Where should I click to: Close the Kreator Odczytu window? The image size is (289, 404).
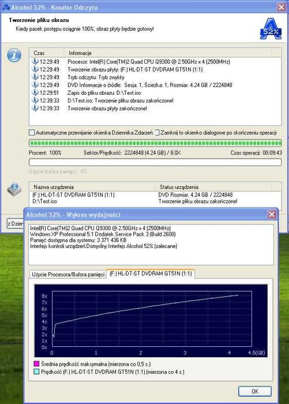click(x=282, y=7)
